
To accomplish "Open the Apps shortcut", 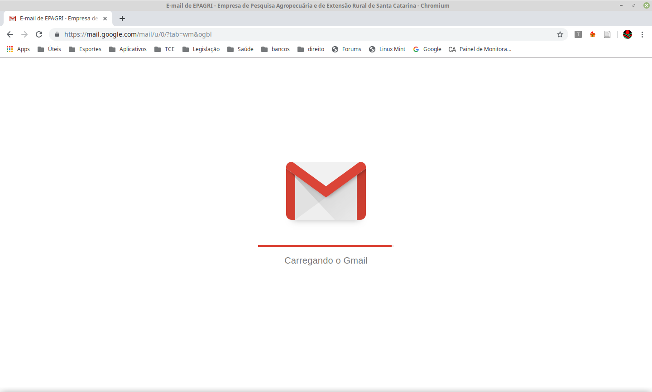I will [18, 49].
